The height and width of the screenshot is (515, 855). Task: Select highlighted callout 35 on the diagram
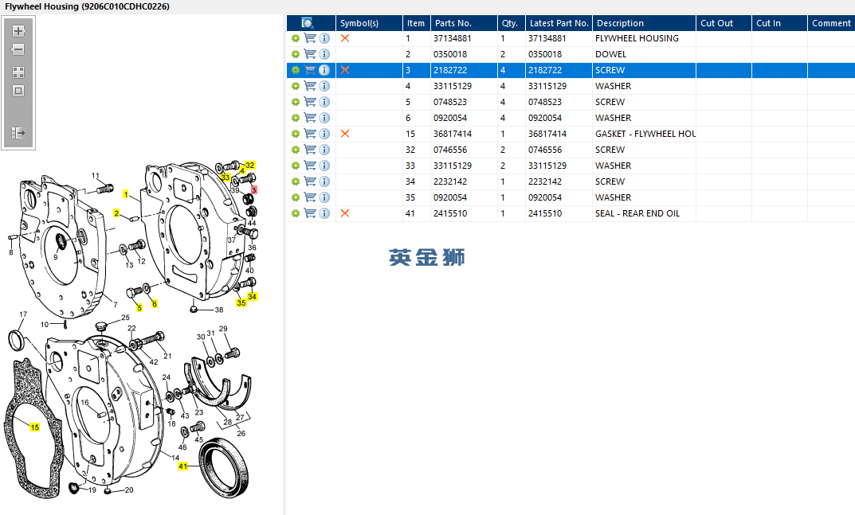pos(241,303)
